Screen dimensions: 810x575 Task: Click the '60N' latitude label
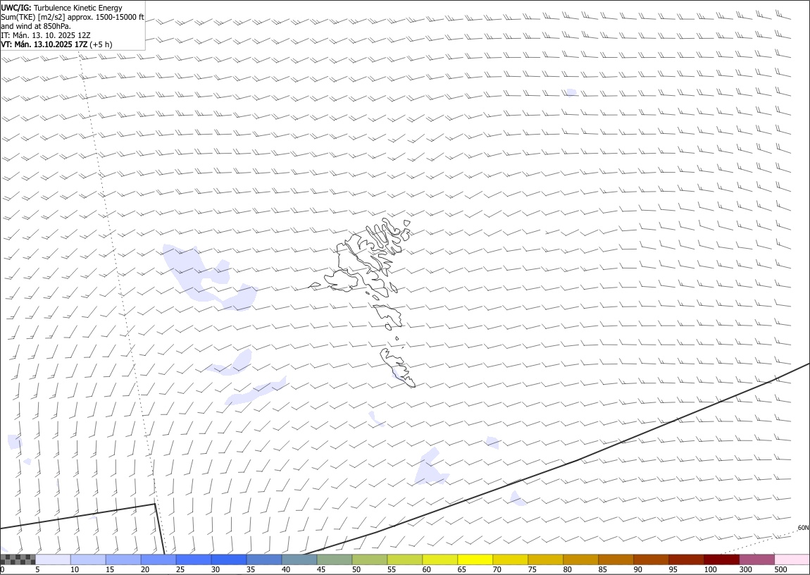click(x=803, y=528)
